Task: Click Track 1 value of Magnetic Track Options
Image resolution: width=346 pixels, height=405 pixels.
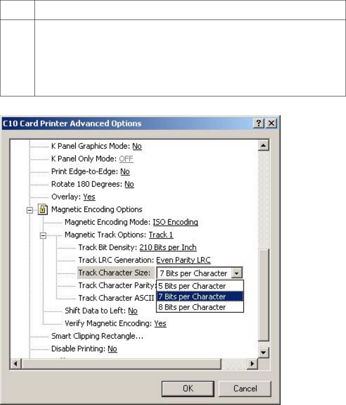Action: [x=161, y=235]
